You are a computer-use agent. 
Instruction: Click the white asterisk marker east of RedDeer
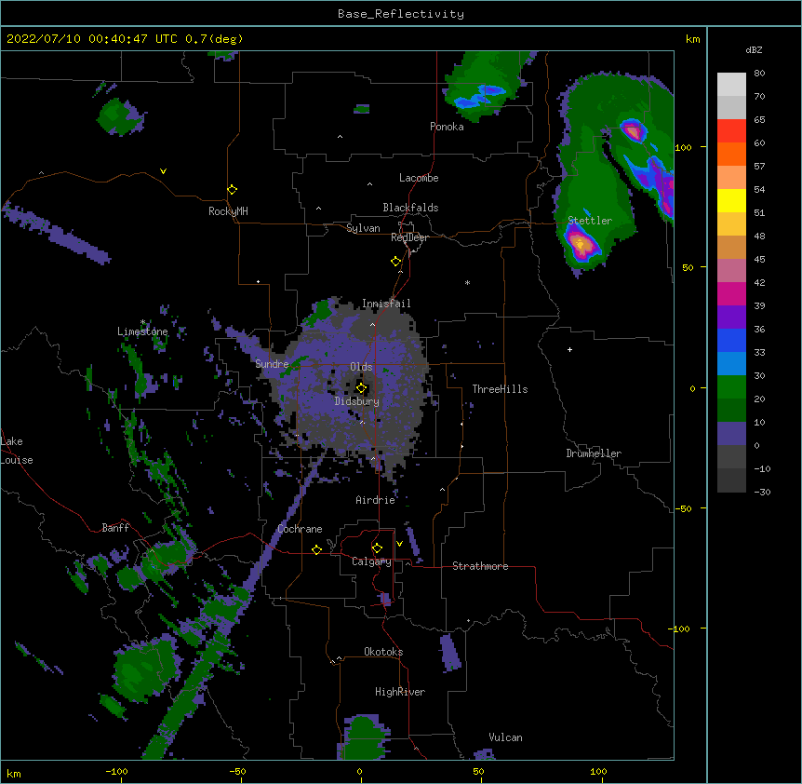tap(467, 283)
